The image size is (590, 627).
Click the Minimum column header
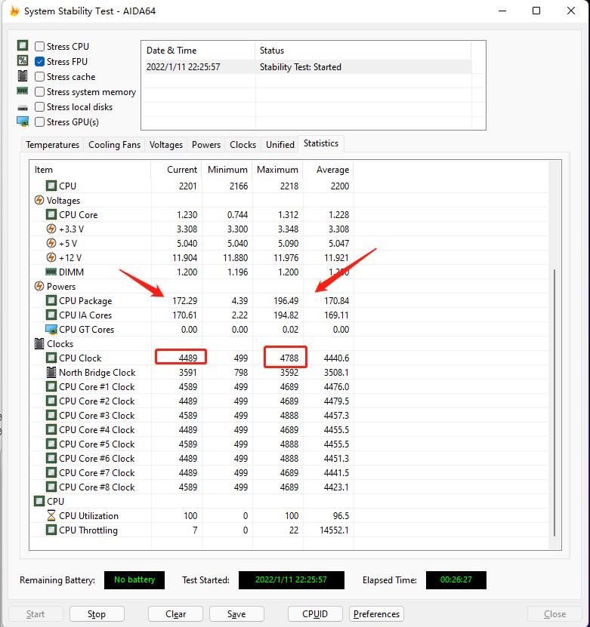coord(227,170)
